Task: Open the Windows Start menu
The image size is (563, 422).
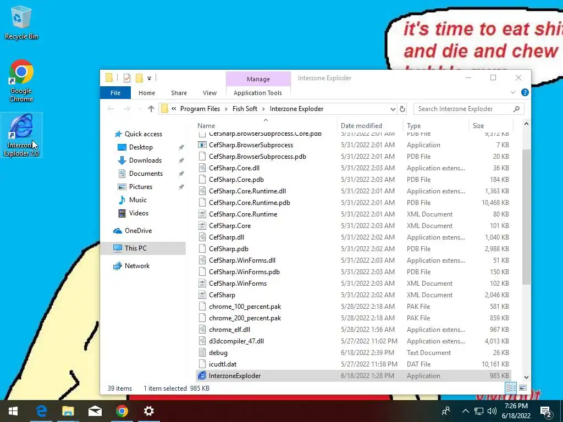Action: pos(13,411)
